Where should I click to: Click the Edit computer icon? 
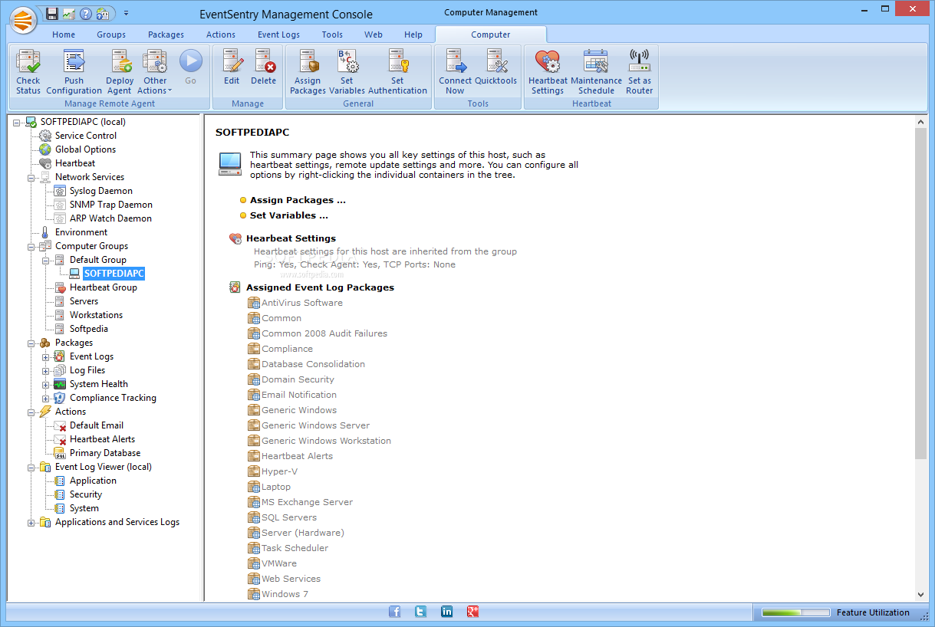click(232, 67)
